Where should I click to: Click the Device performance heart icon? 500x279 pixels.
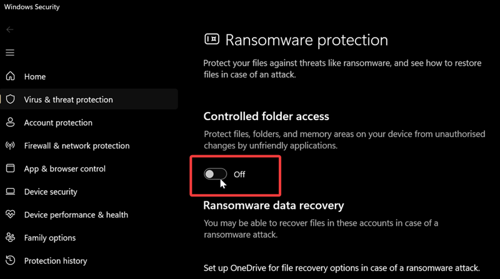click(x=10, y=215)
